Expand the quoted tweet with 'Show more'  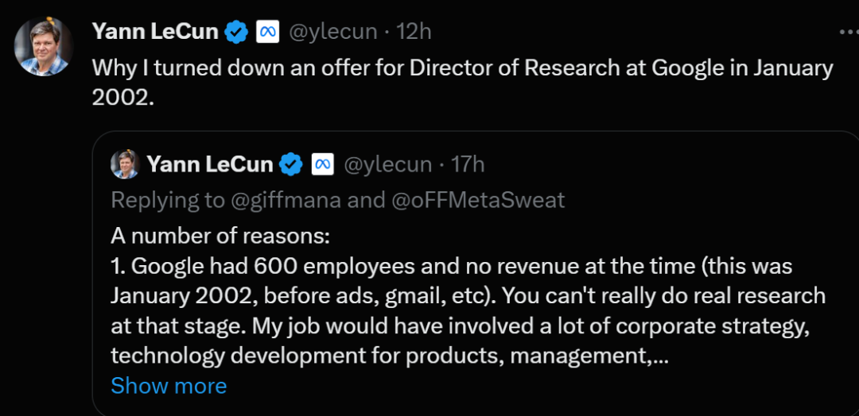[x=169, y=386]
